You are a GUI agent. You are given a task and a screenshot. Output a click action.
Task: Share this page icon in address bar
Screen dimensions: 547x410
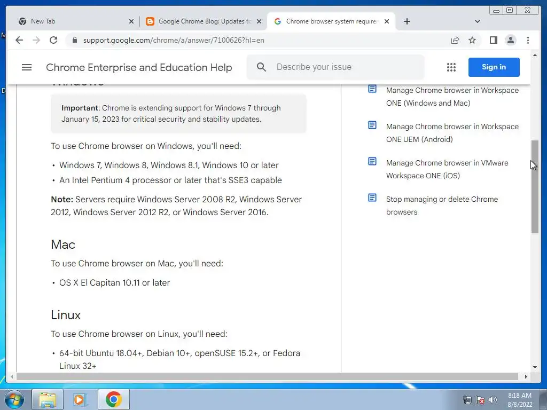455,40
